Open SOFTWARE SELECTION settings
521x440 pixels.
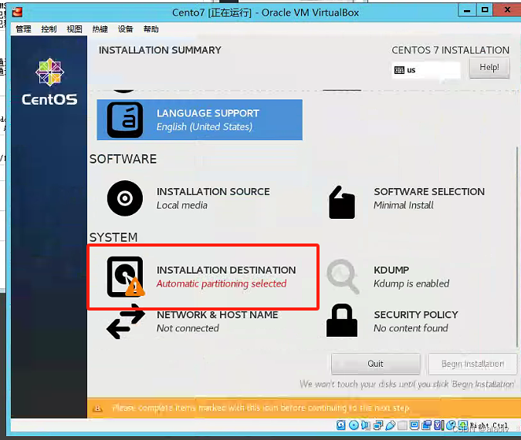pyautogui.click(x=429, y=191)
